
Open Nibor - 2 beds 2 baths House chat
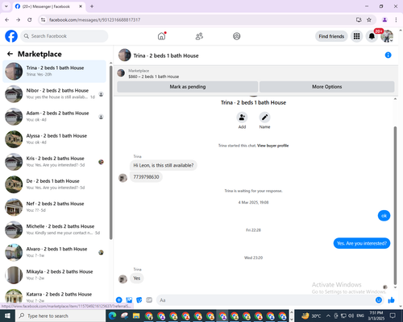click(54, 94)
